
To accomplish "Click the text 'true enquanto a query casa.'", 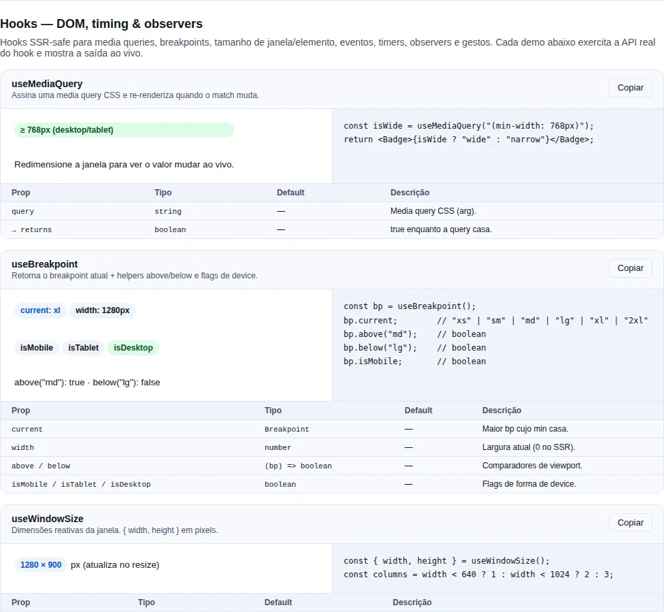I will coord(441,229).
